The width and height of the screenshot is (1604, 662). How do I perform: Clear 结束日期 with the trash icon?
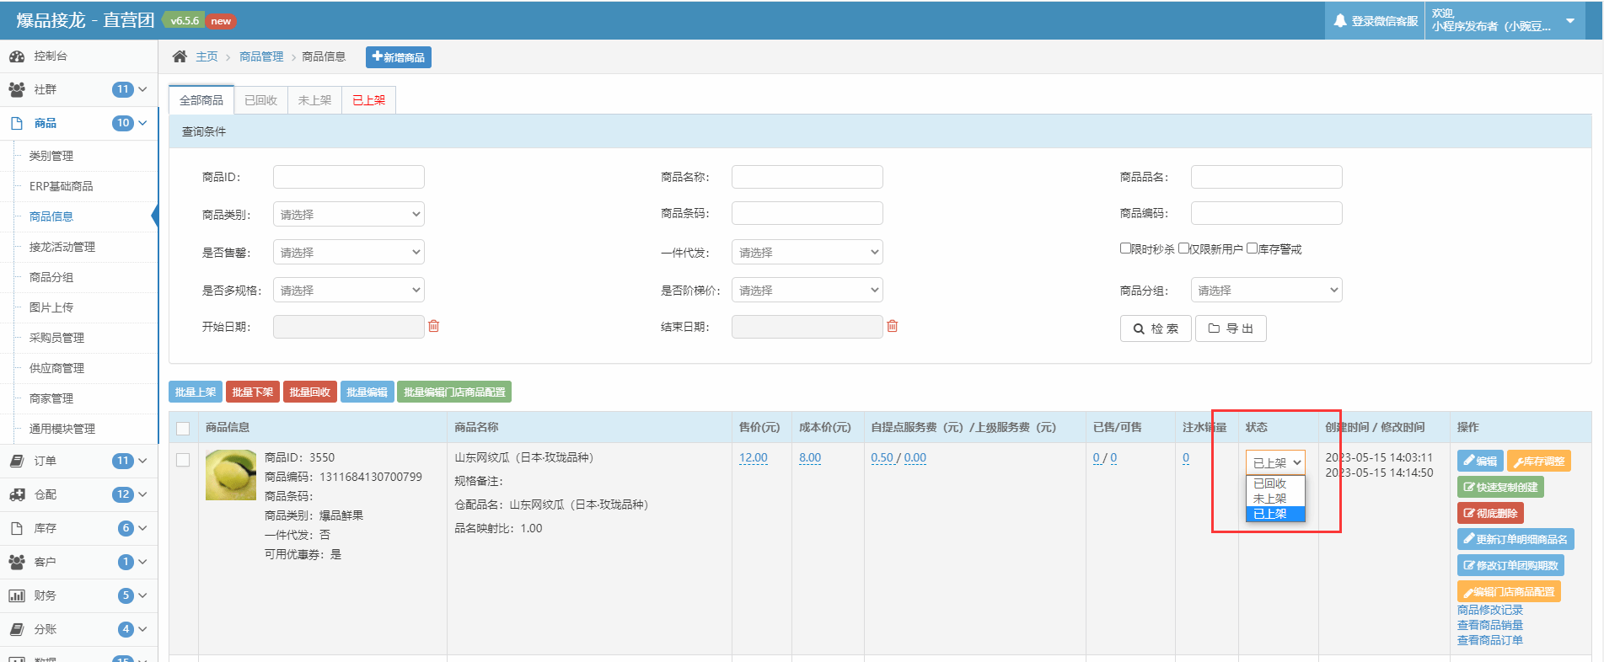coord(893,326)
